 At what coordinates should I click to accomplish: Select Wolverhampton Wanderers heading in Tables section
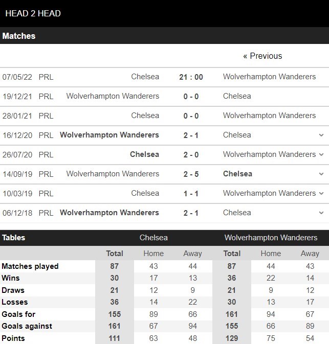tap(271, 238)
